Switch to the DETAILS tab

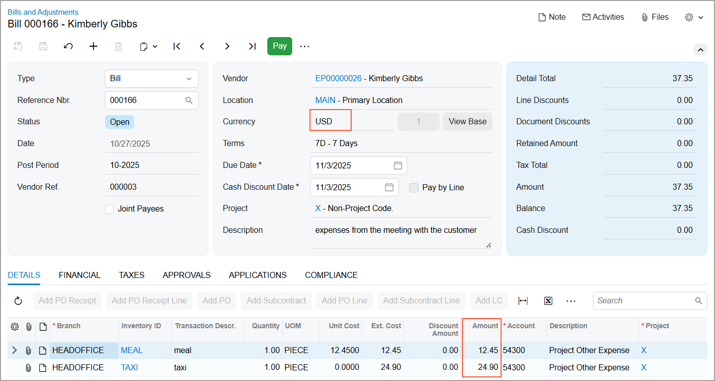tap(24, 275)
